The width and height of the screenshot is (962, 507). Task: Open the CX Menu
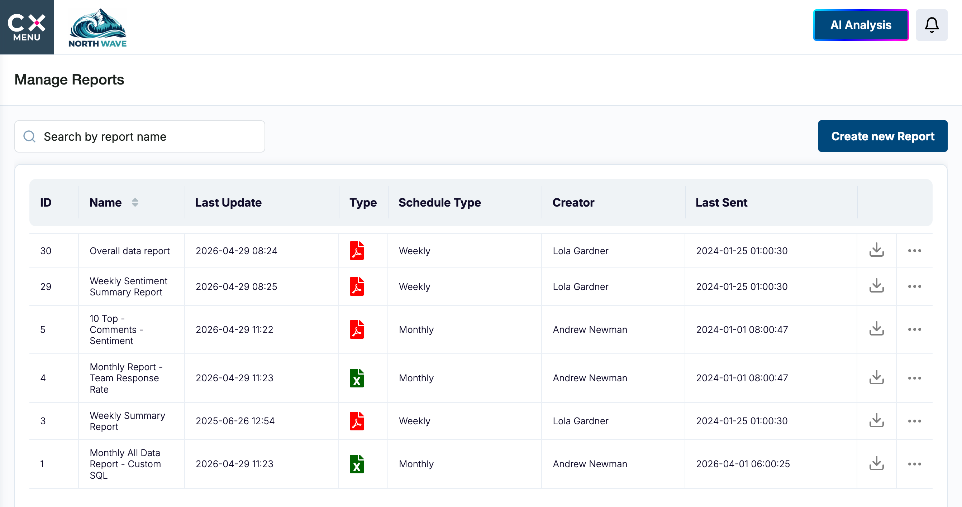coord(27,27)
